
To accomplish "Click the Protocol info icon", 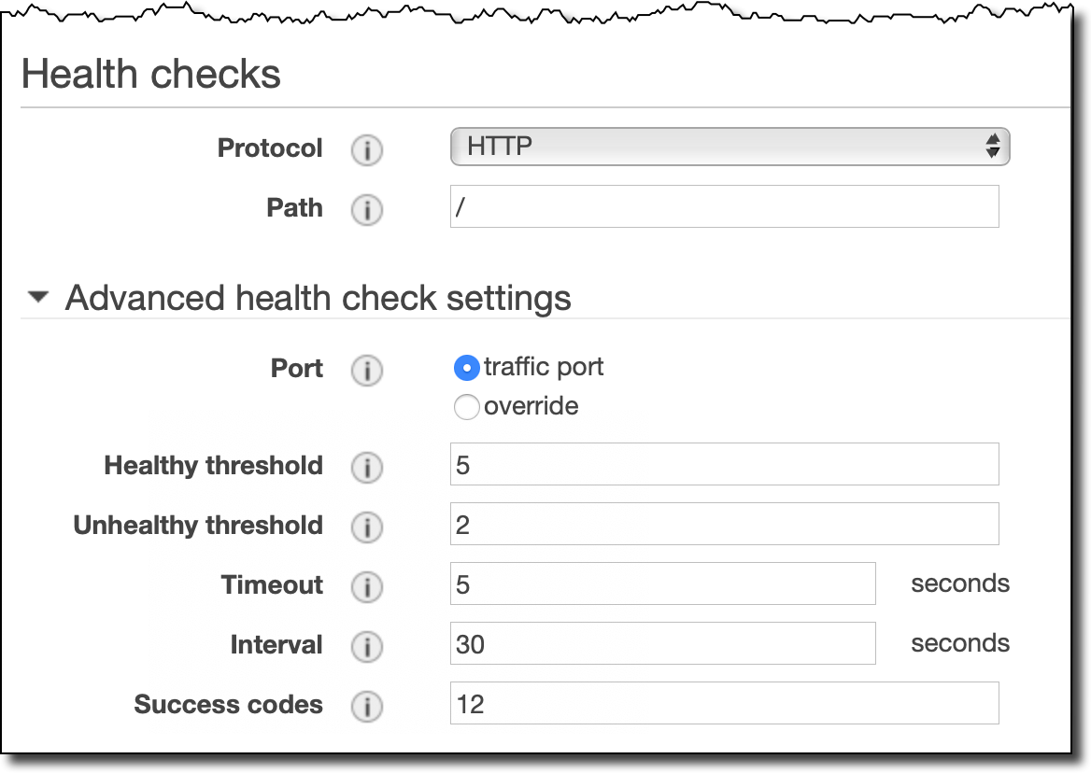I will pos(367,149).
